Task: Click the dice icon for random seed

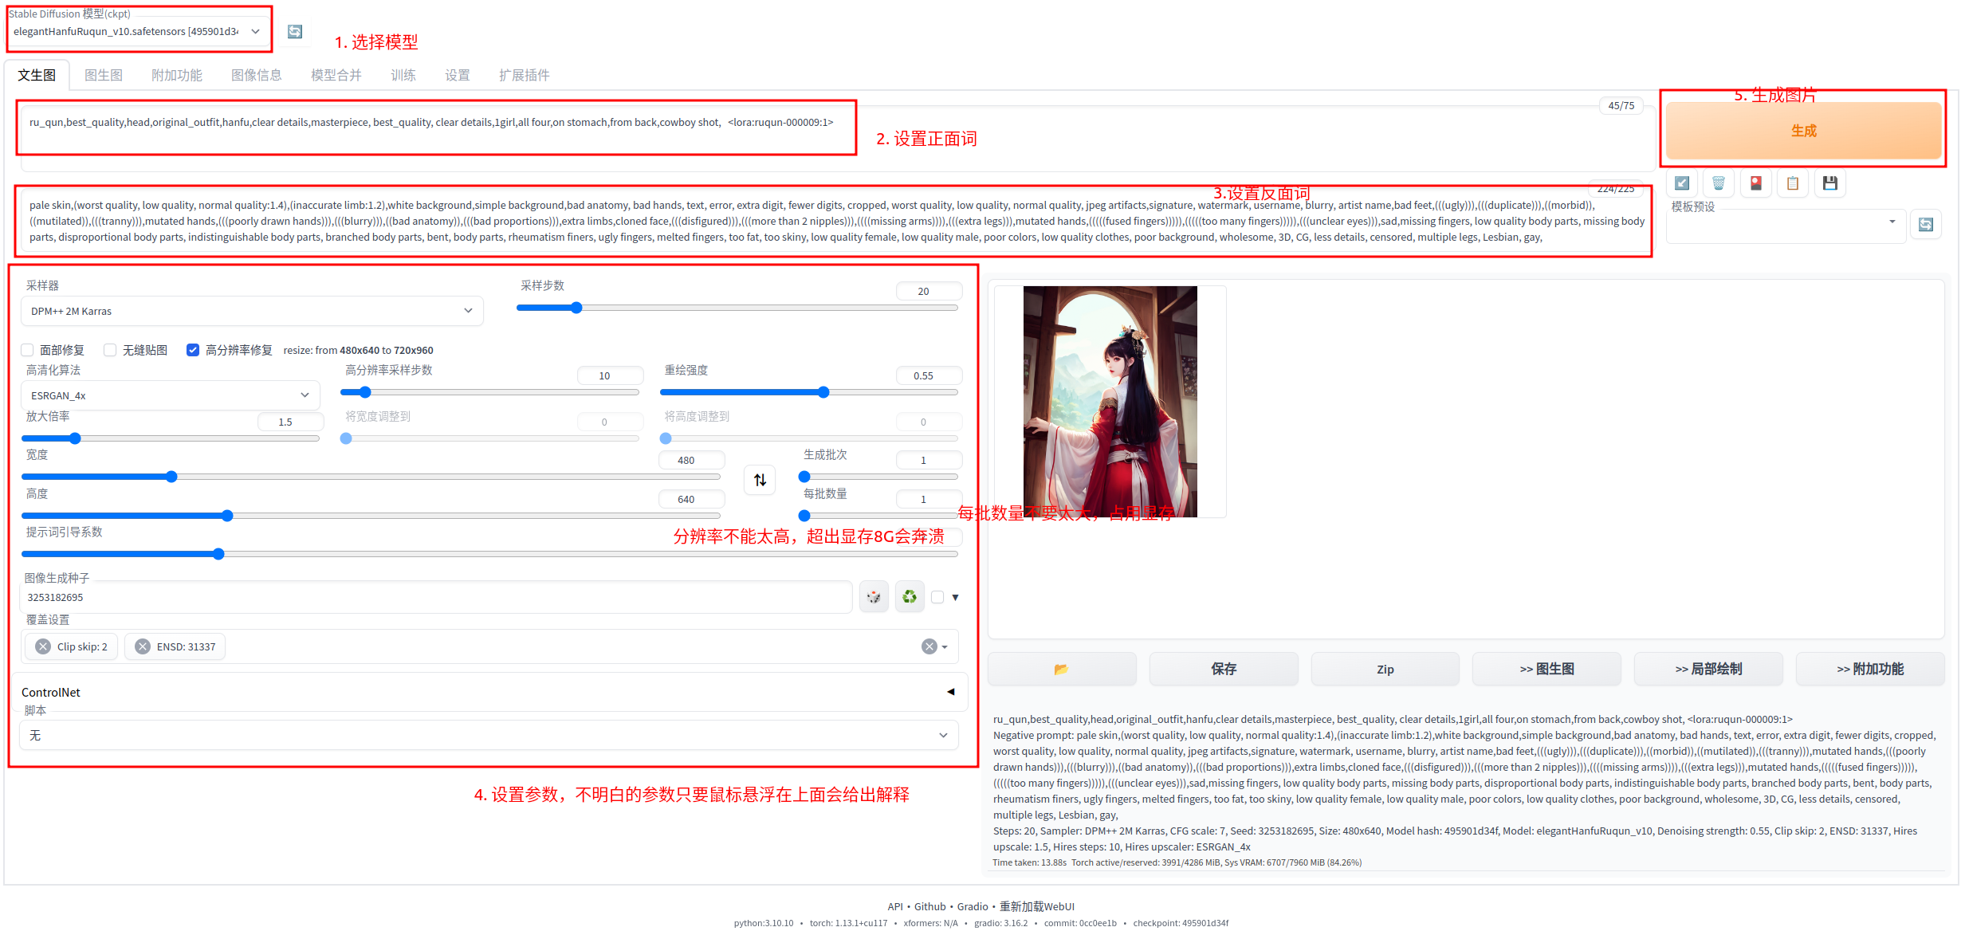Action: coord(874,597)
